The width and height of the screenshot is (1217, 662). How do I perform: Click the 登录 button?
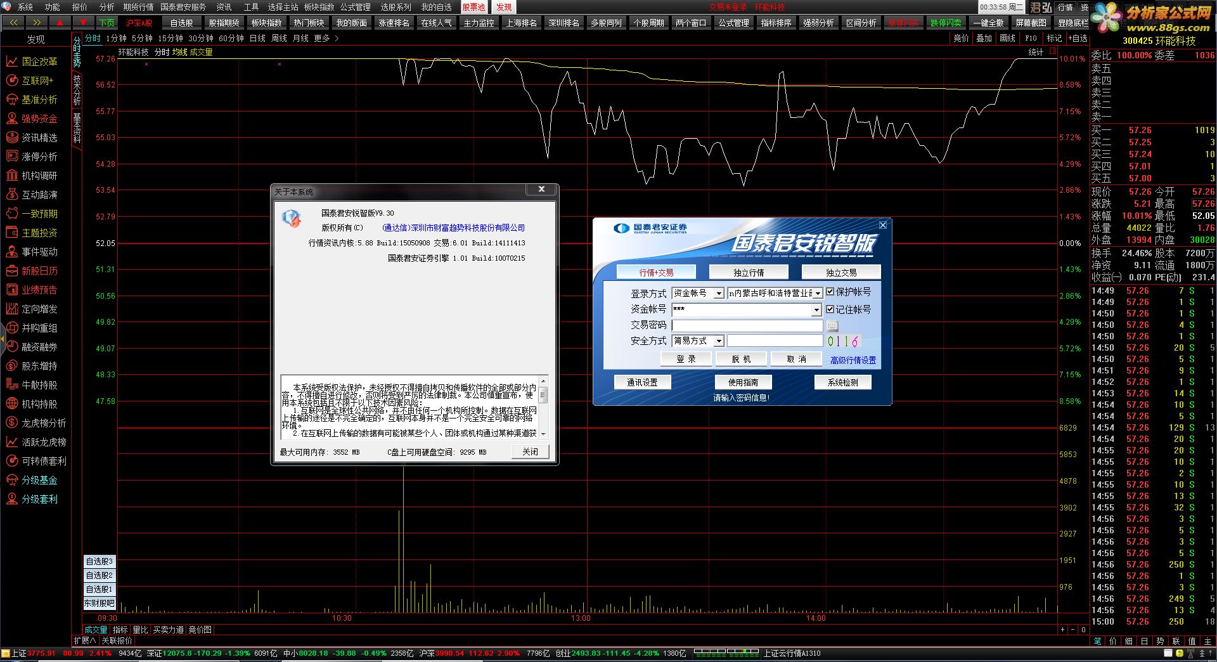coord(686,359)
